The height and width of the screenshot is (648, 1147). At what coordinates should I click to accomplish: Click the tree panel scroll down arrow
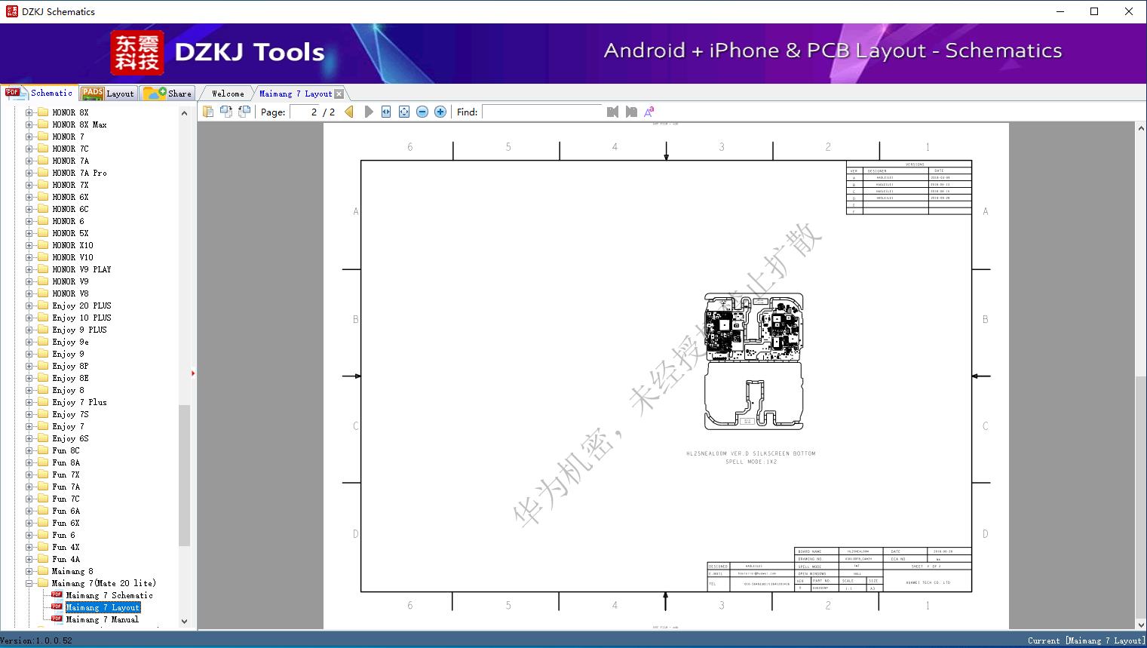[184, 622]
